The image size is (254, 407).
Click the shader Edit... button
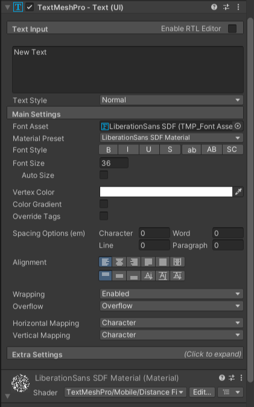pyautogui.click(x=202, y=392)
